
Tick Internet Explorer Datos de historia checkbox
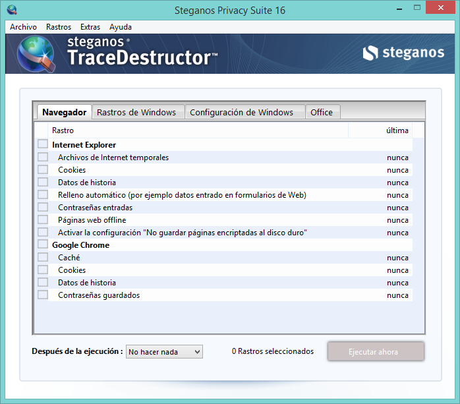coord(43,182)
